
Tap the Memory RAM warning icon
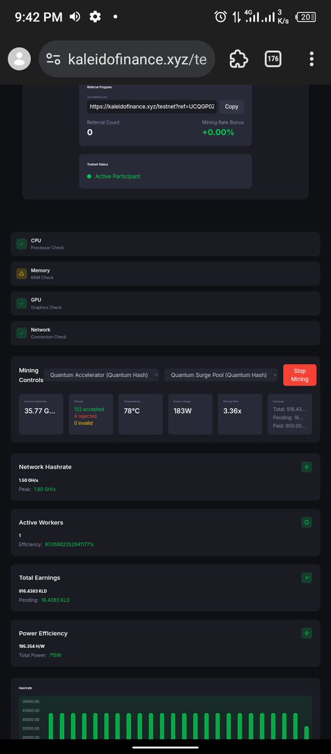point(21,274)
